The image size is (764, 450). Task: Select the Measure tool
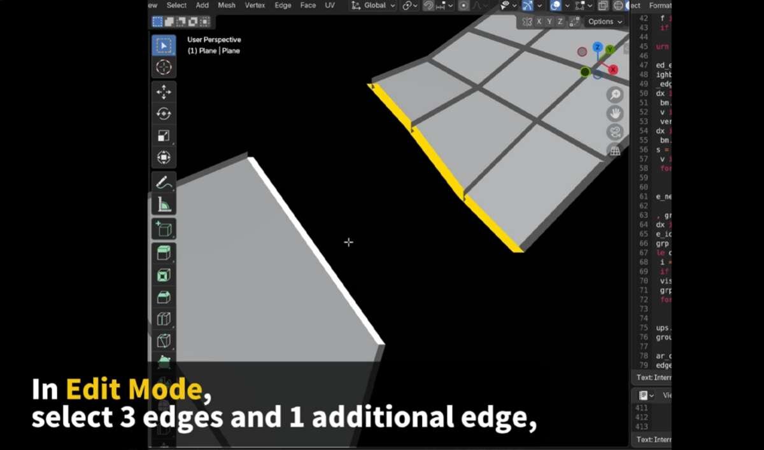tap(164, 205)
